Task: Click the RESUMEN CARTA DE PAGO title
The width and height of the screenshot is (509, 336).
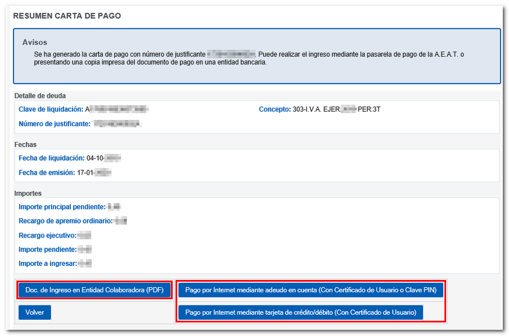Action: pos(67,16)
